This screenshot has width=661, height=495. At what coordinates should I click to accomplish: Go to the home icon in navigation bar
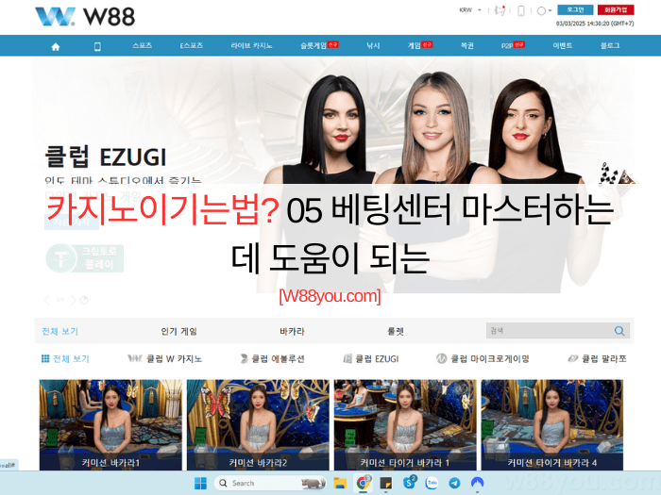click(x=56, y=46)
